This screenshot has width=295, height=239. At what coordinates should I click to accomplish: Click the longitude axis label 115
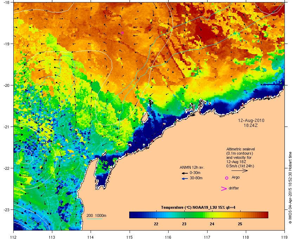point(130,237)
